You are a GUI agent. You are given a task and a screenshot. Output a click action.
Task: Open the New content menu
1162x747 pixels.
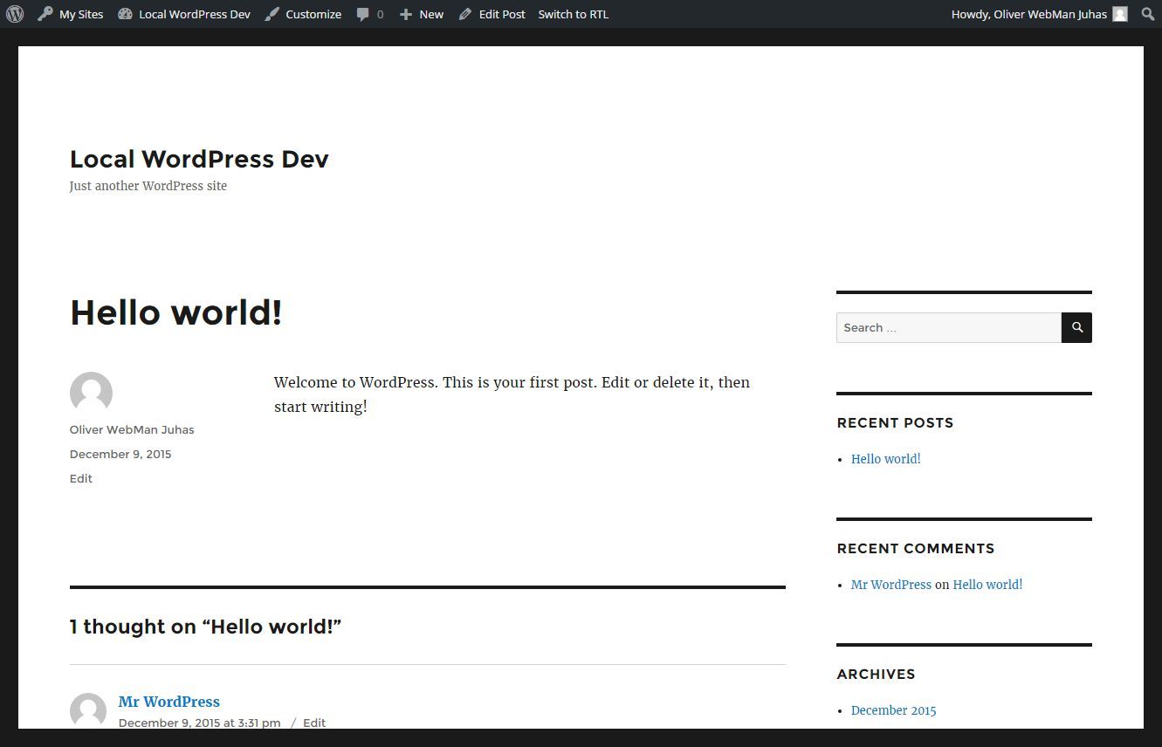421,14
